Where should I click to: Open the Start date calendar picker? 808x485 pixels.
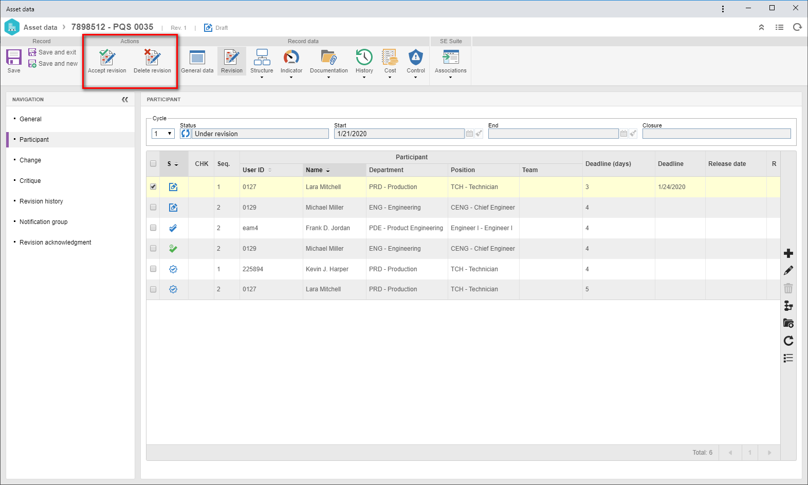[x=469, y=134]
